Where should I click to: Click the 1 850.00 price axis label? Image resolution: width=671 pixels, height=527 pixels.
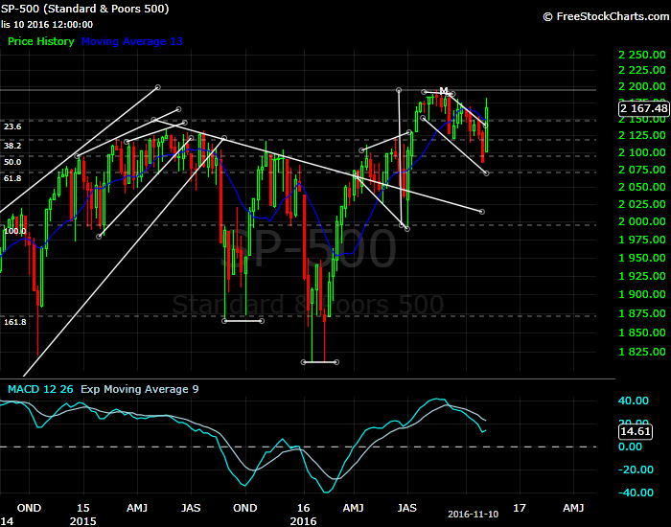642,332
